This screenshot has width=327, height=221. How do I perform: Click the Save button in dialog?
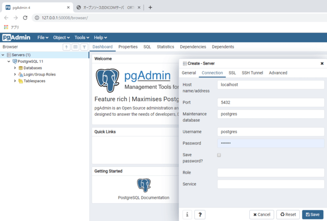click(x=313, y=215)
